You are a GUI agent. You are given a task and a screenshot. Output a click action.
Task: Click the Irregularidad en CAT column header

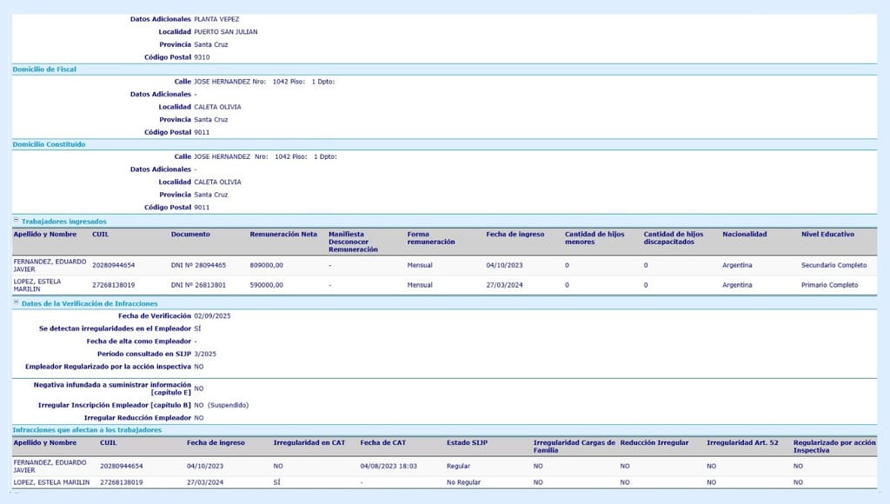coord(309,443)
